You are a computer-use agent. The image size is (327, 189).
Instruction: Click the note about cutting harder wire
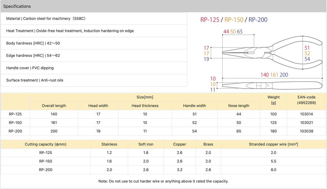tap(163, 181)
